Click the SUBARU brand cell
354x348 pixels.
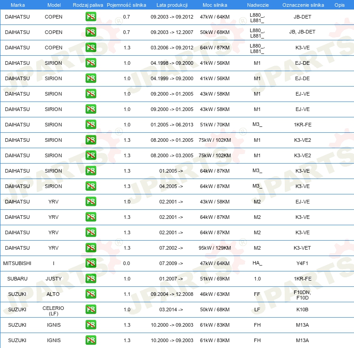(17, 279)
